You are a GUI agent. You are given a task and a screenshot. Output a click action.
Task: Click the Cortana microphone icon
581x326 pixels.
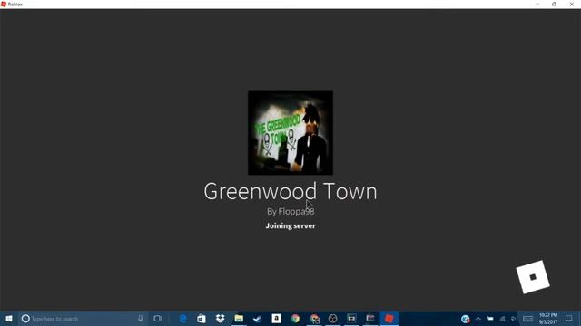point(141,318)
